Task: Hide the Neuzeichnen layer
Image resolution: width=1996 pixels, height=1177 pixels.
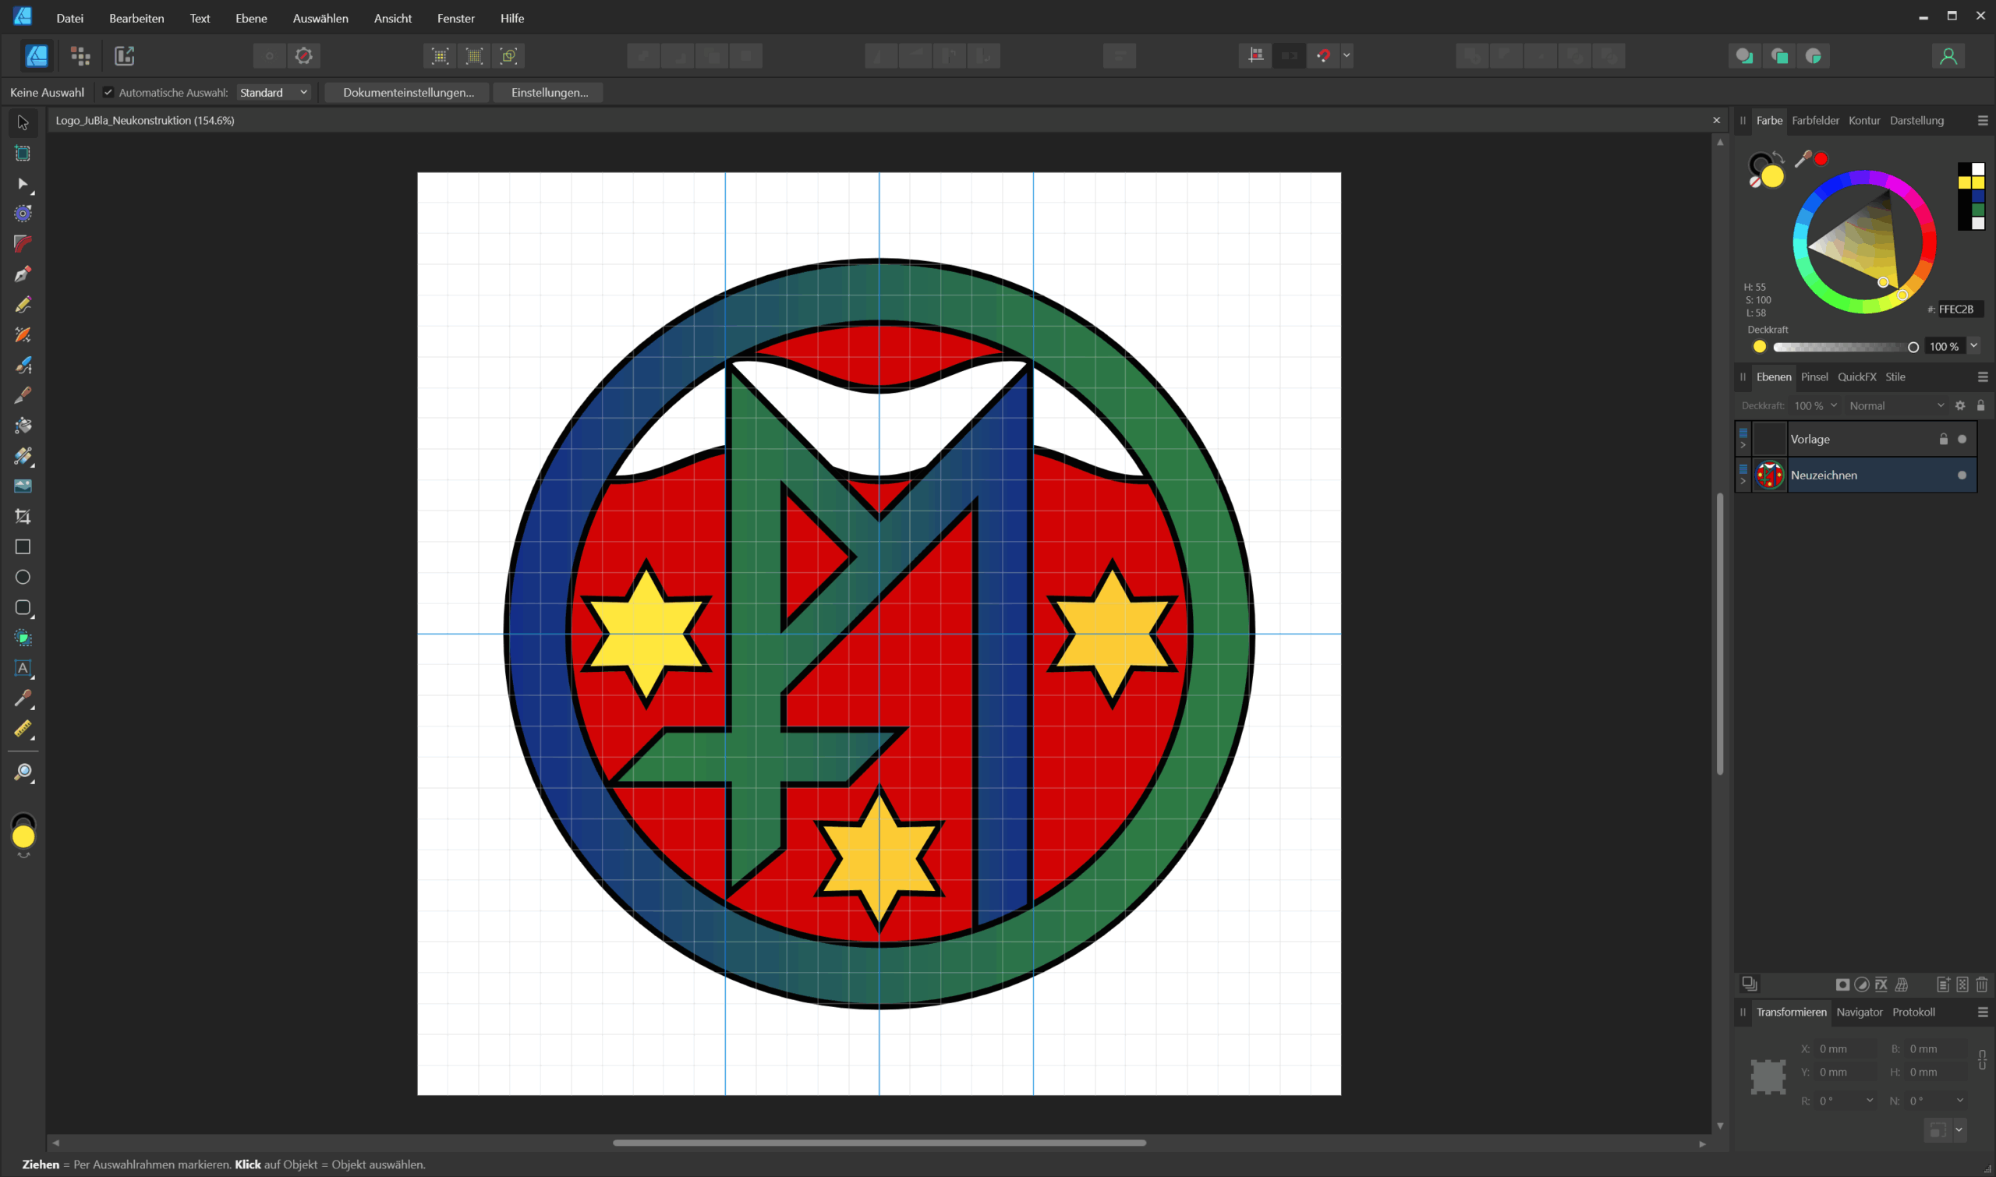Action: point(1962,475)
